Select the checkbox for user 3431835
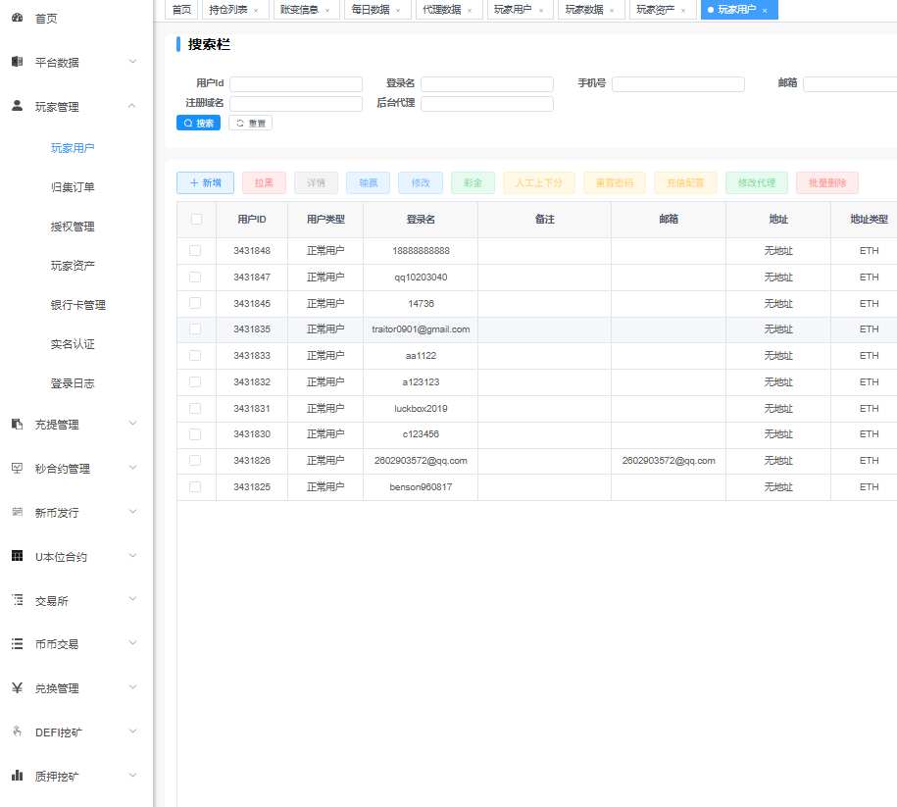The height and width of the screenshot is (807, 897). coord(196,329)
